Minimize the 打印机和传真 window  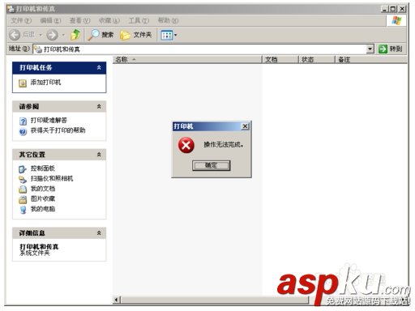click(x=385, y=9)
